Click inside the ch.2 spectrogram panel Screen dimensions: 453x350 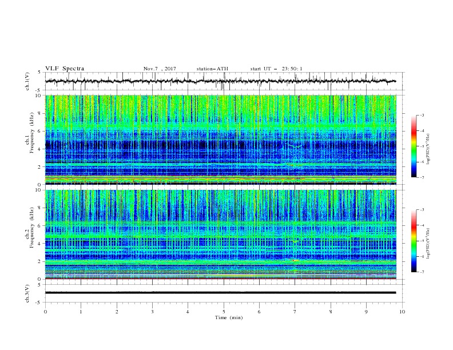click(220, 234)
